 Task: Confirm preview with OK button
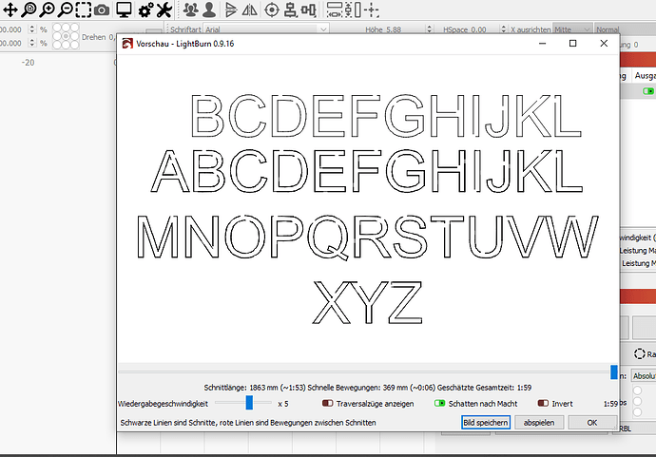(592, 422)
